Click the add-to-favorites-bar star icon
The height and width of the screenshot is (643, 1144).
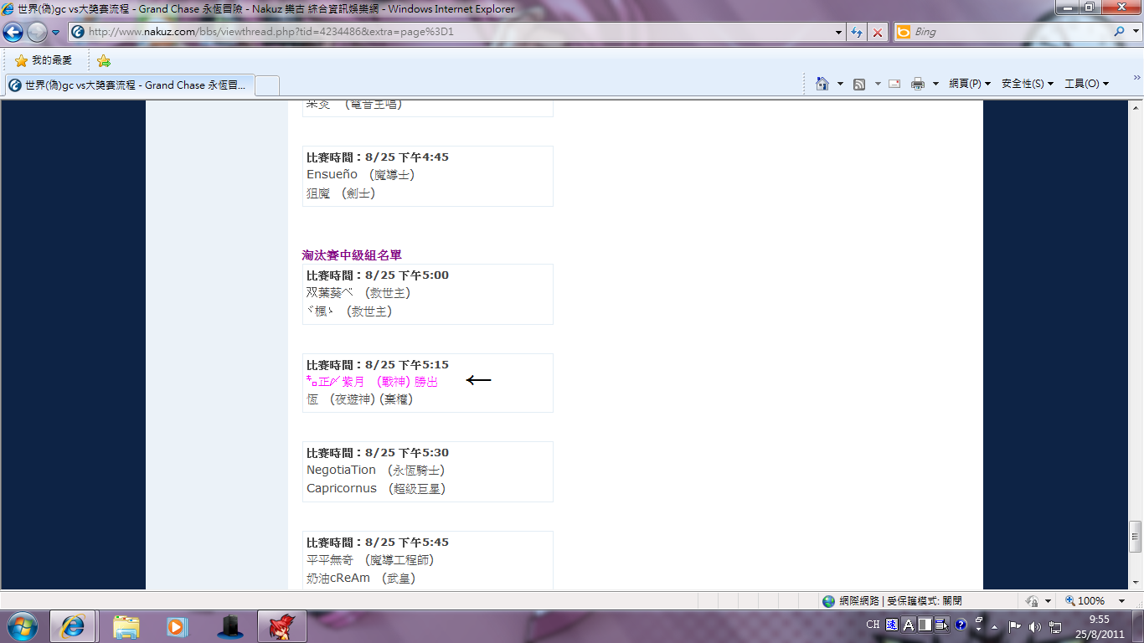pos(104,60)
